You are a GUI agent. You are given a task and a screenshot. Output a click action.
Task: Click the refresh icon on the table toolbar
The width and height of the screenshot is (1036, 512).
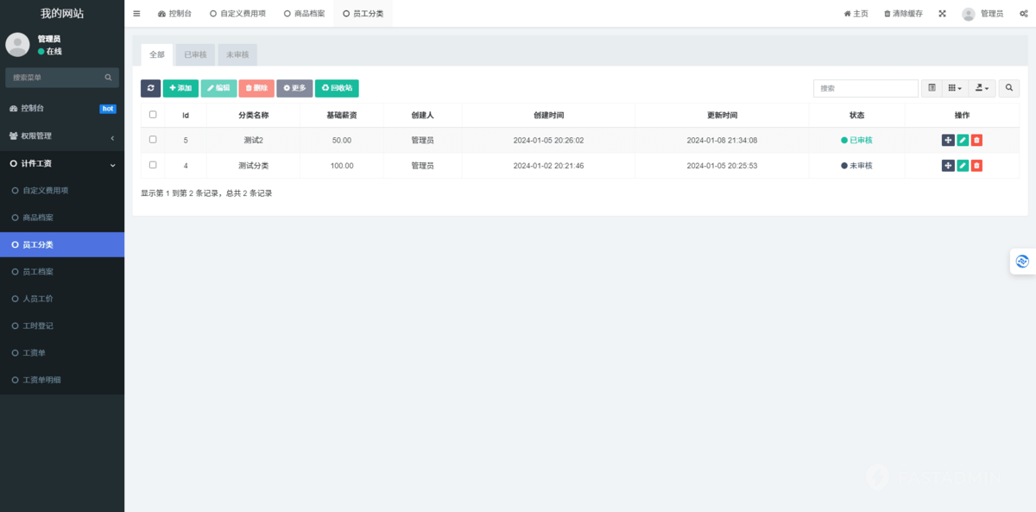pyautogui.click(x=150, y=88)
